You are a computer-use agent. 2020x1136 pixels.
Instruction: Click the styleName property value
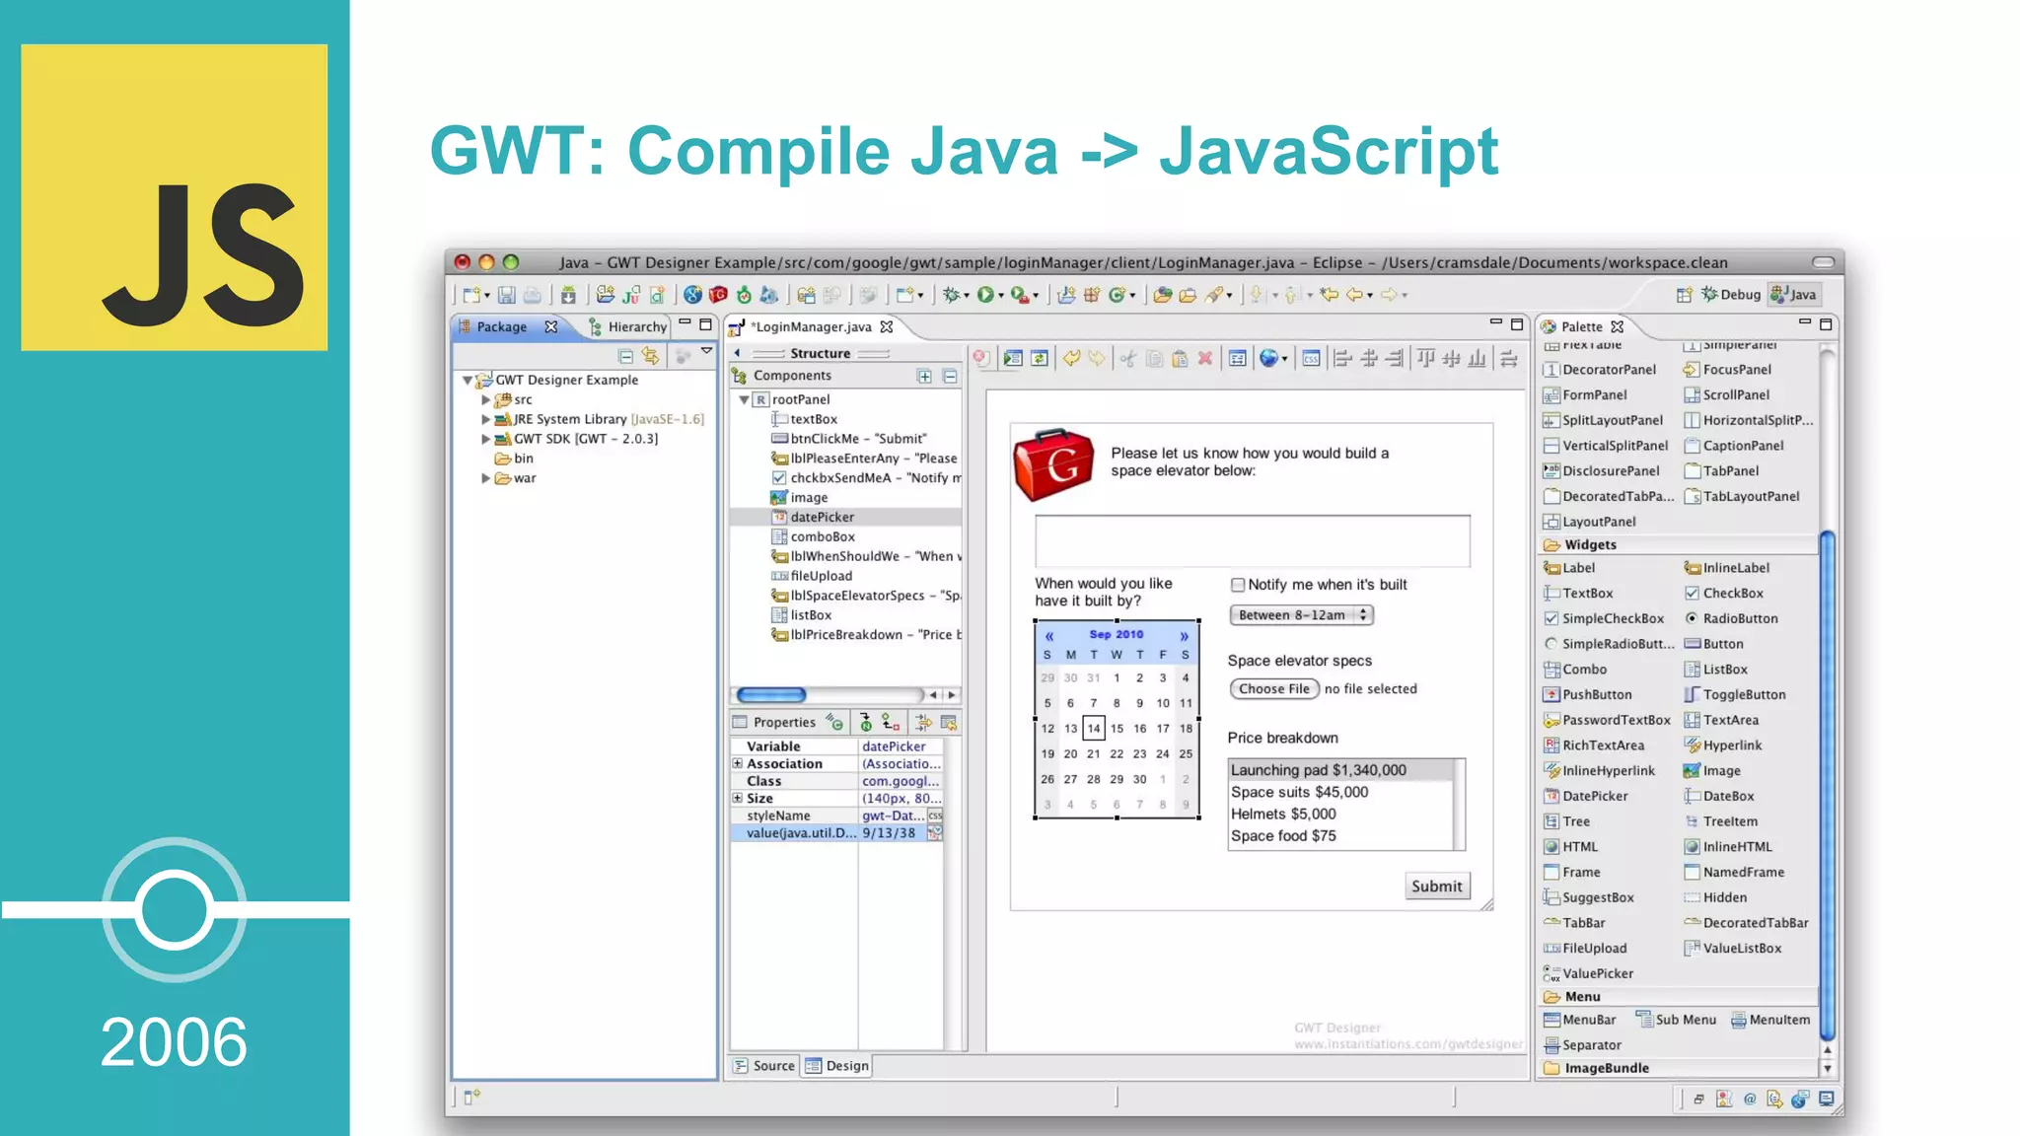point(893,816)
